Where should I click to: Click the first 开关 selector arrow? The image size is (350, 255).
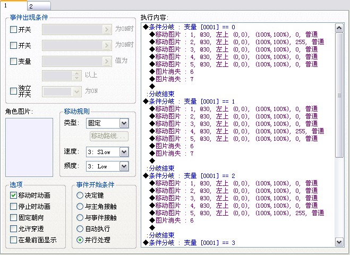pyautogui.click(x=107, y=29)
